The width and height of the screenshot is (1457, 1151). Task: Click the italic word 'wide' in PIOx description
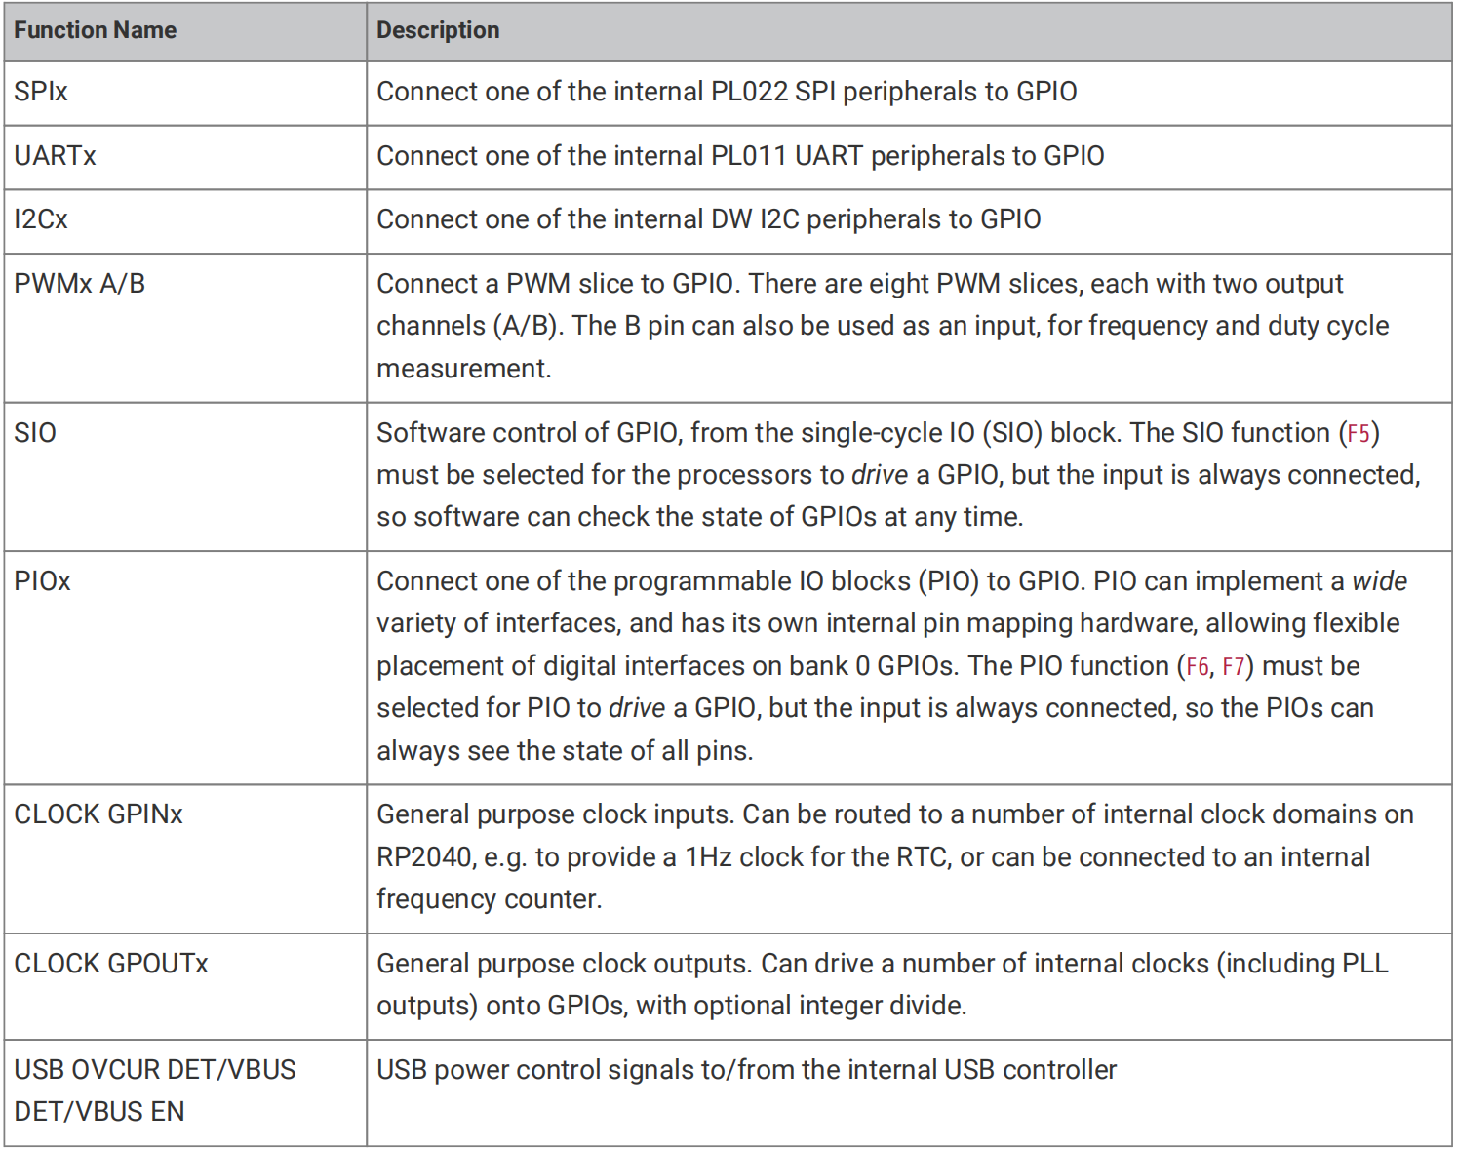pos(1379,581)
